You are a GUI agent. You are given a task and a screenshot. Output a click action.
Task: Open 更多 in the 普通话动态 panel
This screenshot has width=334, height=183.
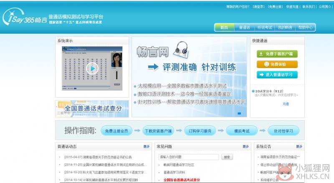pos(147,146)
